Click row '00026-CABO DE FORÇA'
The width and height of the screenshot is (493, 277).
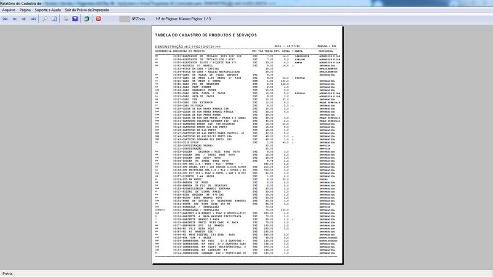point(246,105)
